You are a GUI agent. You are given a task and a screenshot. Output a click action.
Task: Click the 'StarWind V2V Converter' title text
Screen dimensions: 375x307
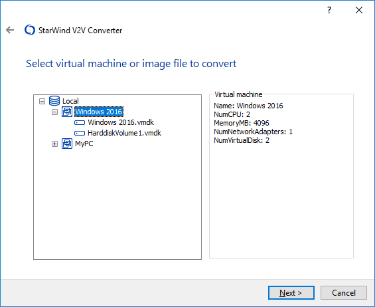(80, 31)
